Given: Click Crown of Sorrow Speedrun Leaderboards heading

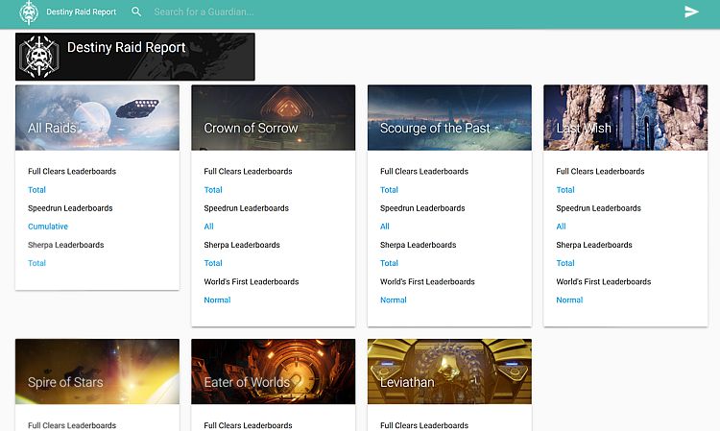Looking at the screenshot, I should (x=246, y=208).
